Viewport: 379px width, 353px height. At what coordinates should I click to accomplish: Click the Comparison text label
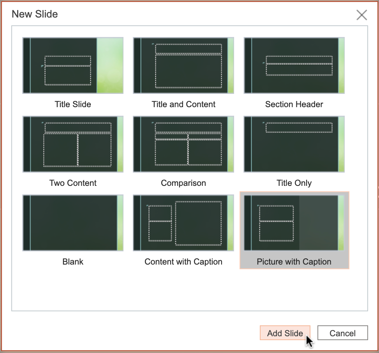[183, 183]
